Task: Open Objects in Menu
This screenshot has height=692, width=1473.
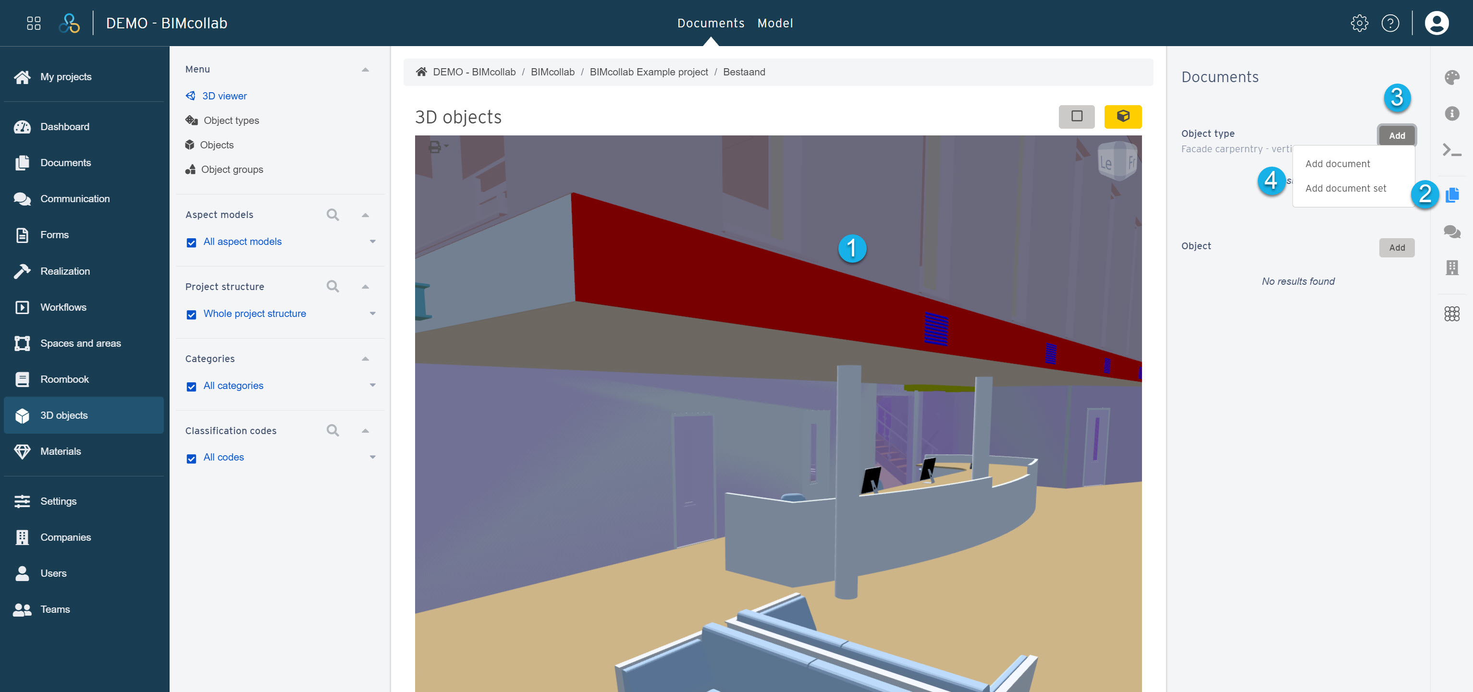Action: 209,145
